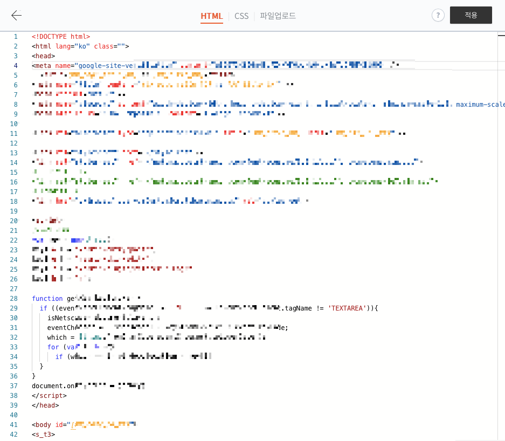The image size is (505, 441).
Task: Click the "which =" code on line 32
Action: 61,337
